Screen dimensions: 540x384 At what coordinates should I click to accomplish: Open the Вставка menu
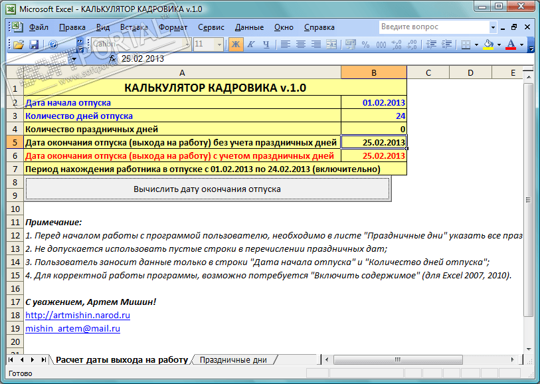click(134, 27)
